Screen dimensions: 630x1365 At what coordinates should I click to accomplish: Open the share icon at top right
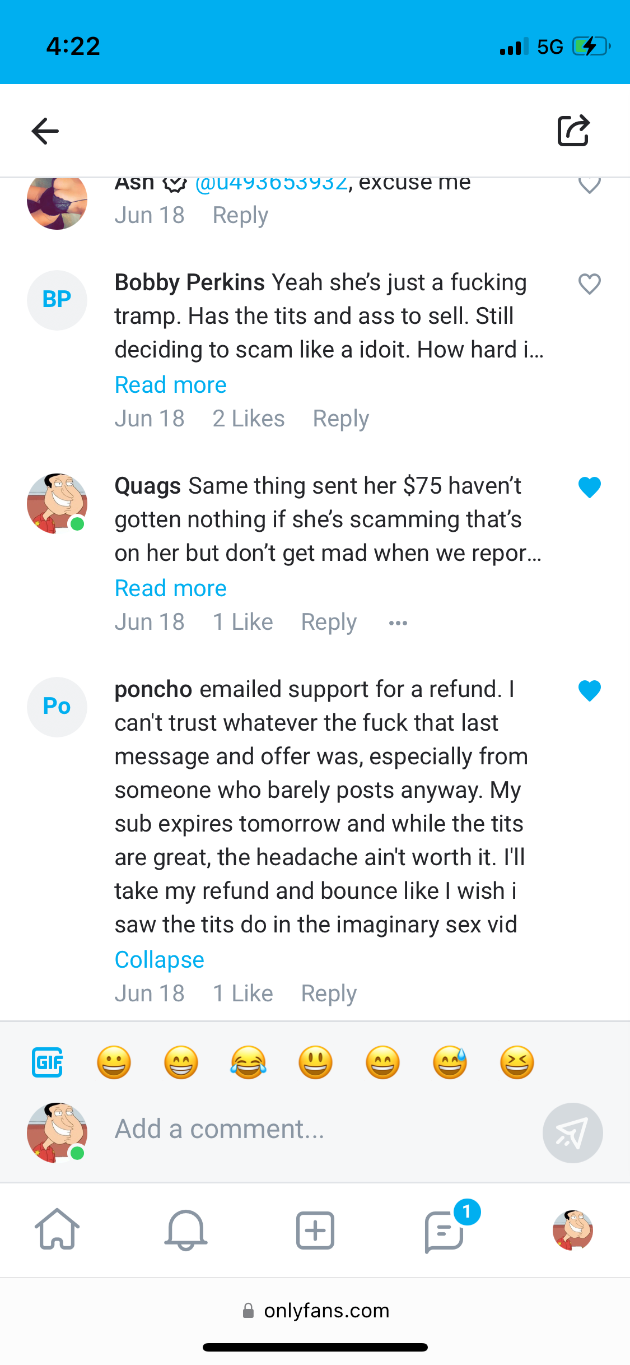point(573,131)
